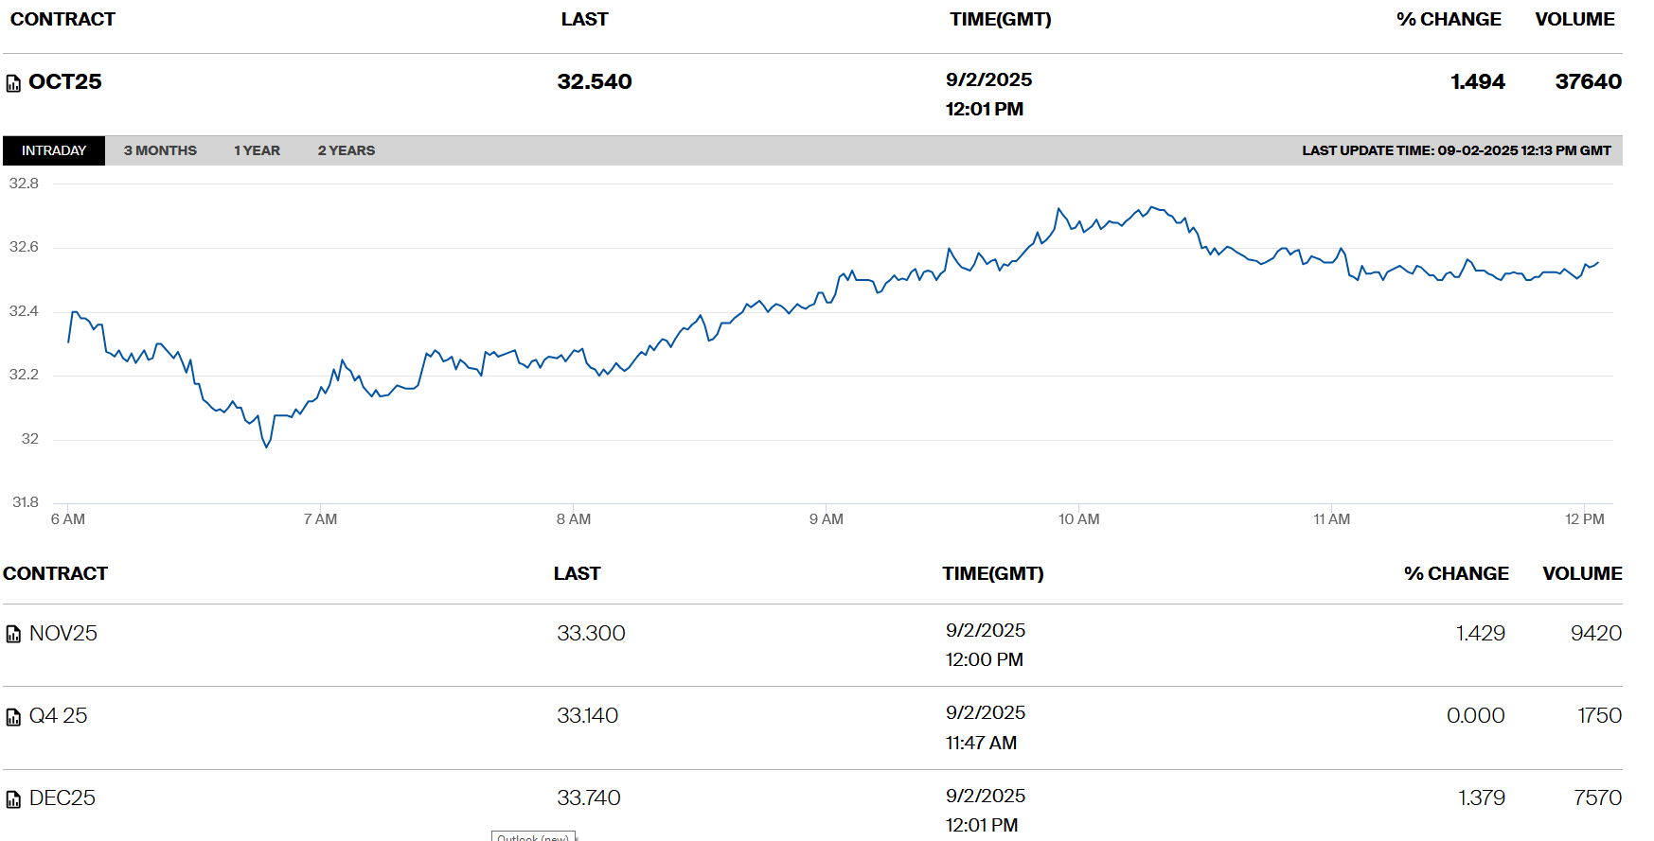The width and height of the screenshot is (1654, 841).
Task: Click the chart icon beside OCT25
Action: (x=13, y=83)
